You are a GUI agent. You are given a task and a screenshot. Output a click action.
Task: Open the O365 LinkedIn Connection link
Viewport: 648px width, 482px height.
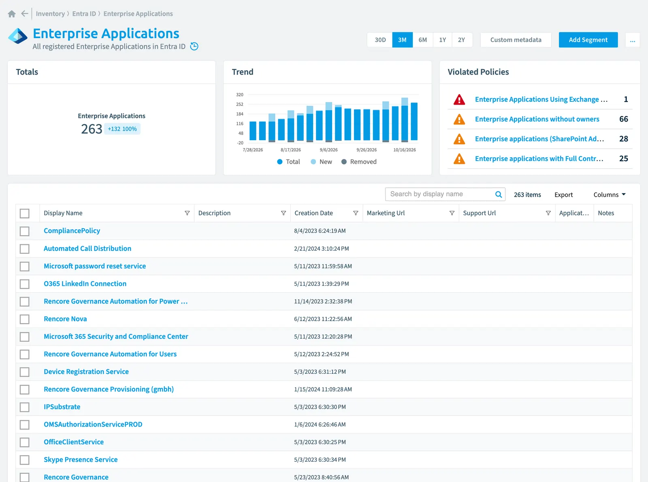point(85,284)
